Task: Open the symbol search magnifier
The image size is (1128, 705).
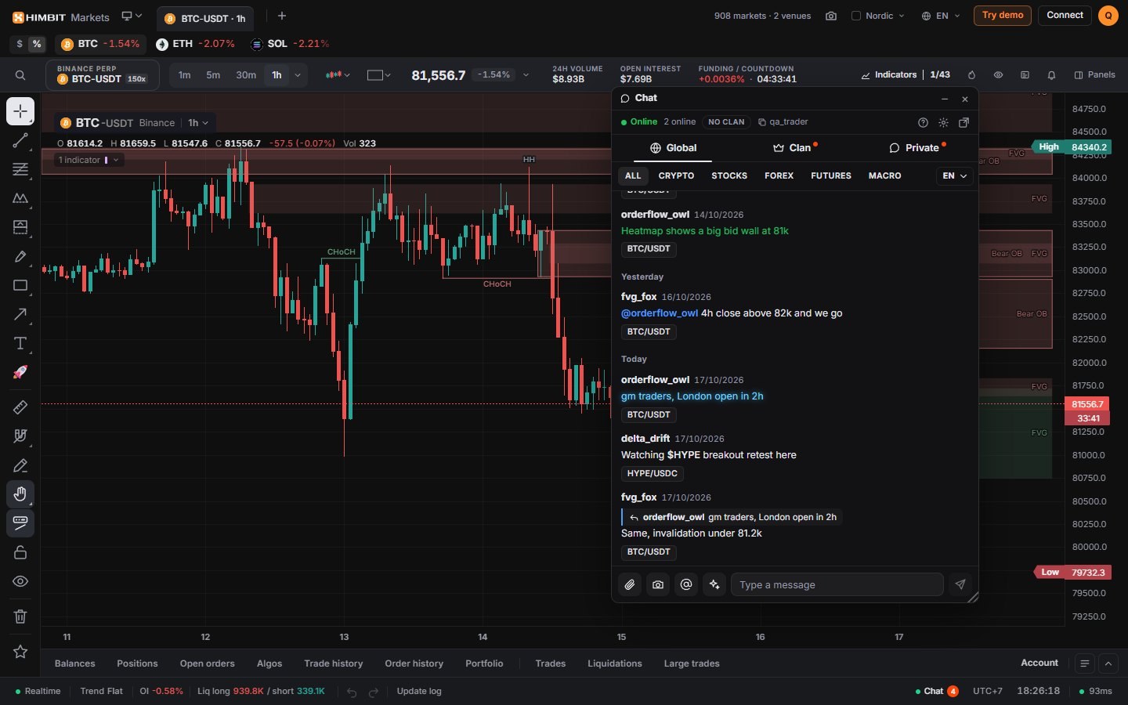Action: [20, 75]
